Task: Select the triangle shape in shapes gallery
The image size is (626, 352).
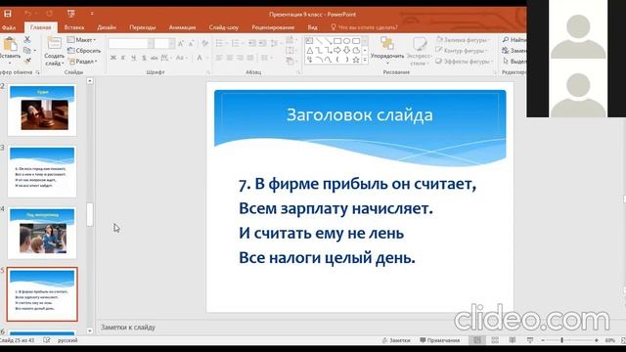Action: 310,51
